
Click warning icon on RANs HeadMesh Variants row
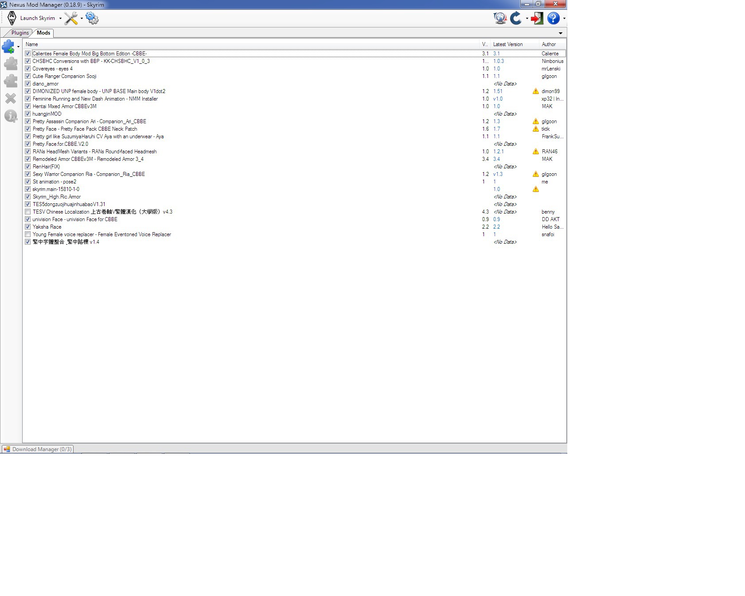coord(536,152)
